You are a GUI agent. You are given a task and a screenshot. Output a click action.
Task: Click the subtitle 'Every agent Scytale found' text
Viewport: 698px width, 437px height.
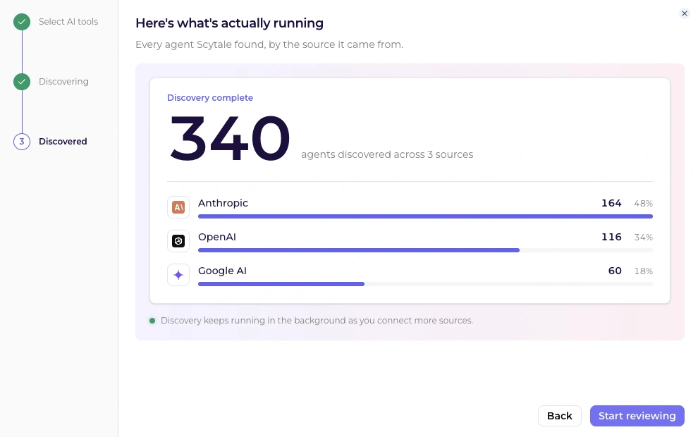click(x=269, y=45)
